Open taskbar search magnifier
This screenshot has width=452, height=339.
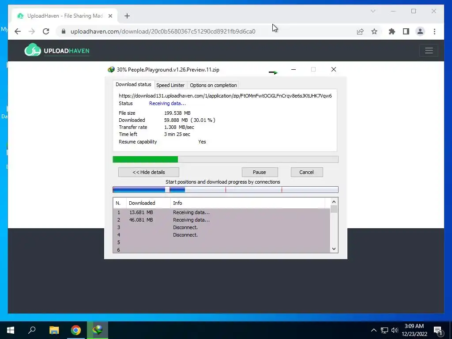pyautogui.click(x=32, y=330)
